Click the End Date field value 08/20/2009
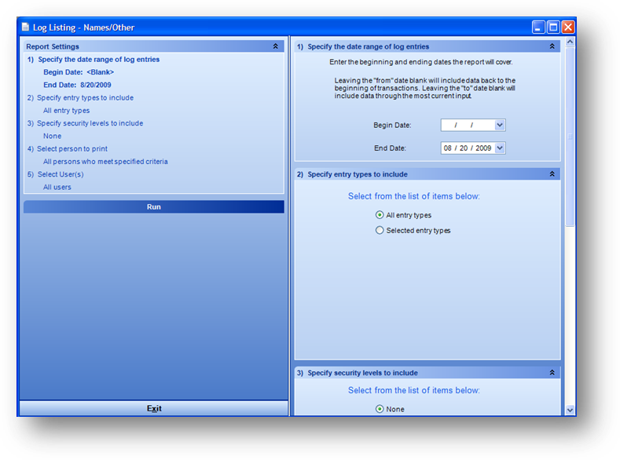Image resolution: width=620 pixels, height=460 pixels. [x=468, y=148]
